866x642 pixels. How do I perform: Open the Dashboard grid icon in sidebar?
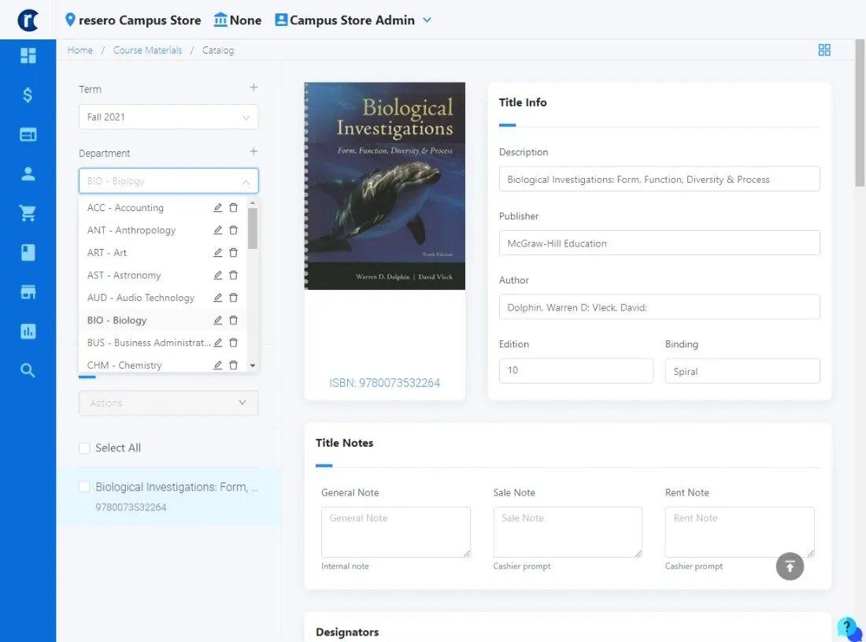[26, 55]
